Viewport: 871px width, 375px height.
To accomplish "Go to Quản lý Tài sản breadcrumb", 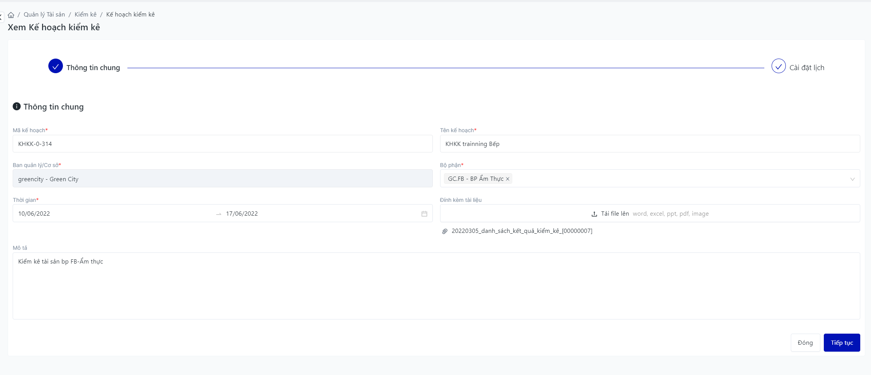I will pos(44,15).
